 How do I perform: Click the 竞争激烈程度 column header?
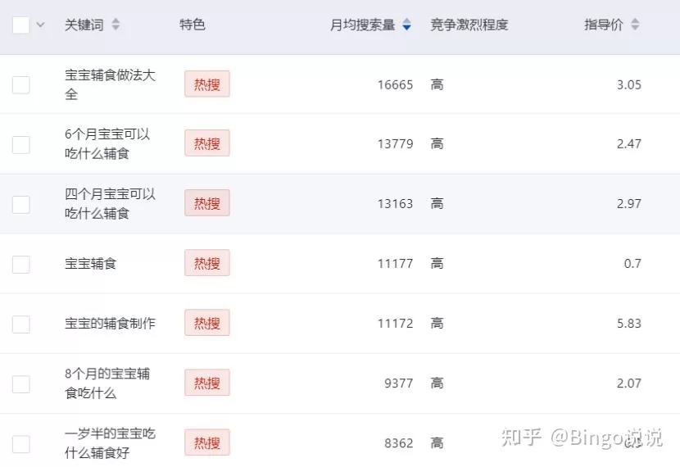click(469, 25)
